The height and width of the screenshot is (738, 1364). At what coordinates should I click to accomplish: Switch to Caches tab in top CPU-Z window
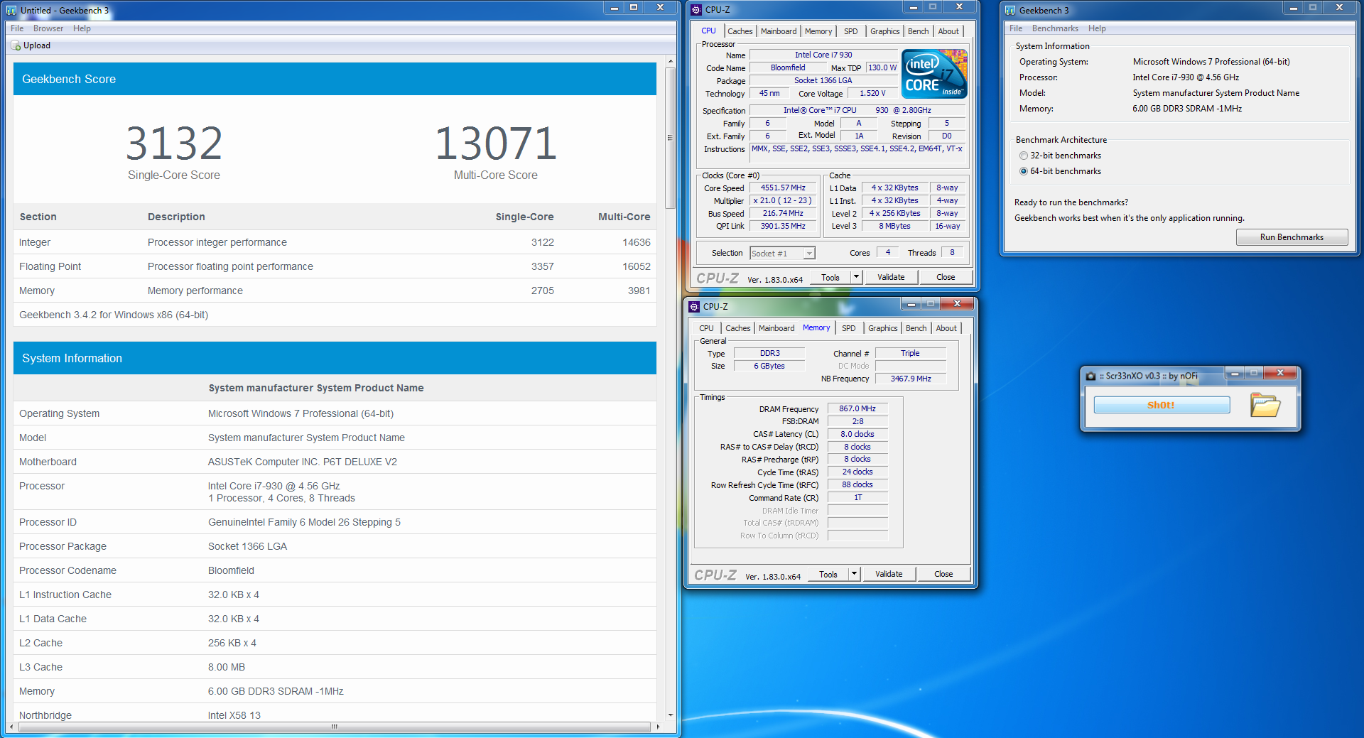(740, 31)
